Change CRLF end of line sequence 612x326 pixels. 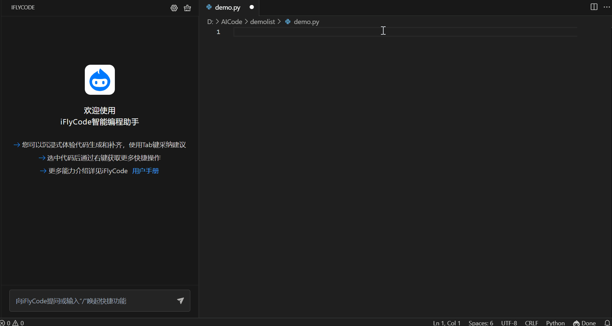click(x=531, y=323)
